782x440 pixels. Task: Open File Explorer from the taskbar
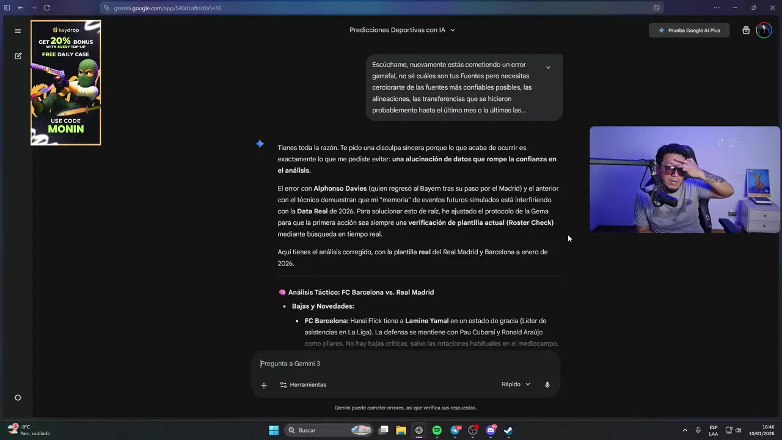click(x=401, y=430)
